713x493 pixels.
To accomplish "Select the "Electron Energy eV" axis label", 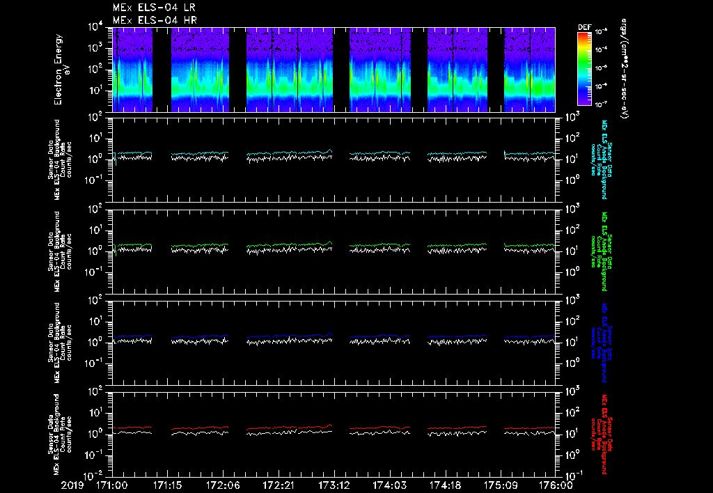I will click(61, 70).
